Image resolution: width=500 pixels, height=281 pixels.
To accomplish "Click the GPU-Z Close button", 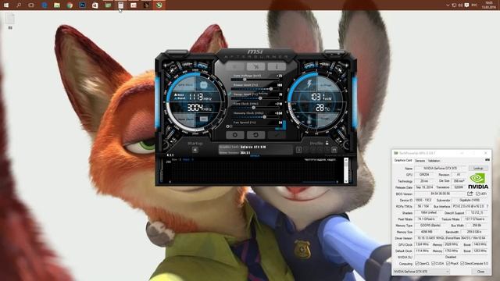I will point(480,272).
